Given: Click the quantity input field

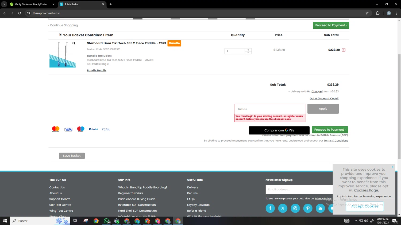Looking at the screenshot, I should (x=235, y=51).
